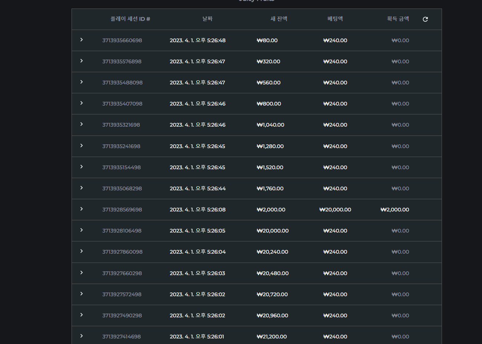This screenshot has height=344, width=482.
Task: Expand row for session 3713927860098
Action: pos(82,251)
